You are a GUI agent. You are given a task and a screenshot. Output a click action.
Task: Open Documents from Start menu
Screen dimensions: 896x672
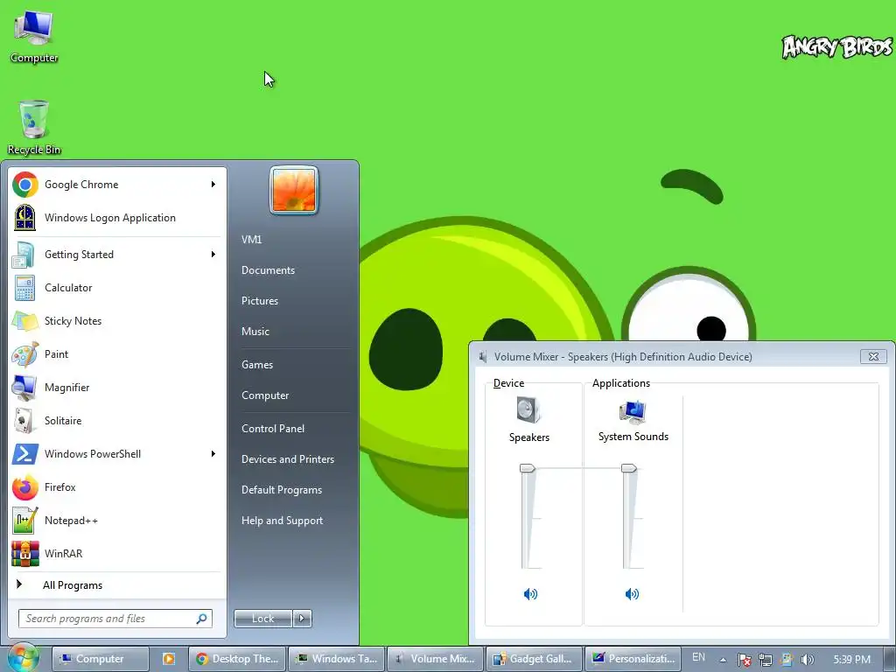pos(268,270)
